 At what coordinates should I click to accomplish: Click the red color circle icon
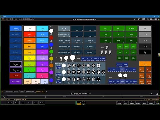pos(51,38)
